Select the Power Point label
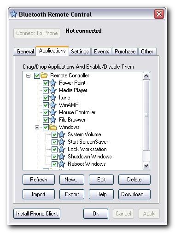Image resolution: width=175 pixels, height=233 pixels. [72, 83]
